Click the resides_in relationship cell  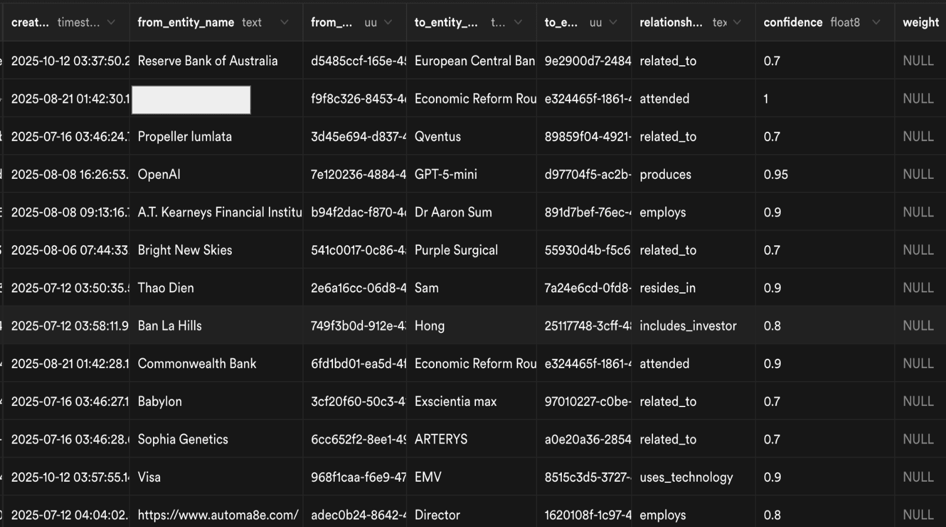pyautogui.click(x=694, y=288)
